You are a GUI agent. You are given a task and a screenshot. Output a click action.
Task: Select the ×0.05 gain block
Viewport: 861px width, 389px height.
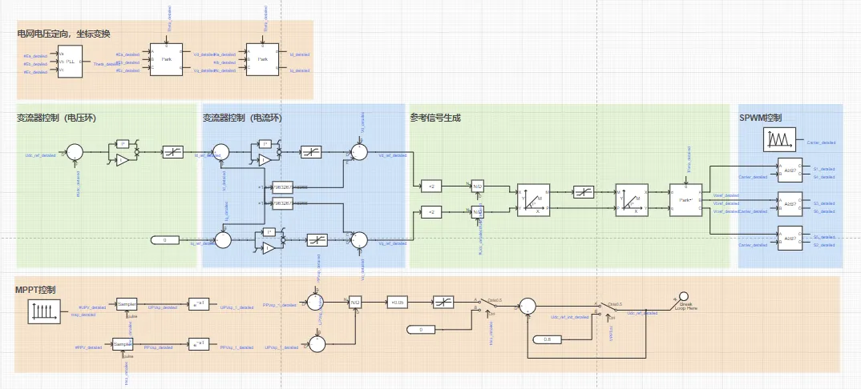[x=398, y=302]
